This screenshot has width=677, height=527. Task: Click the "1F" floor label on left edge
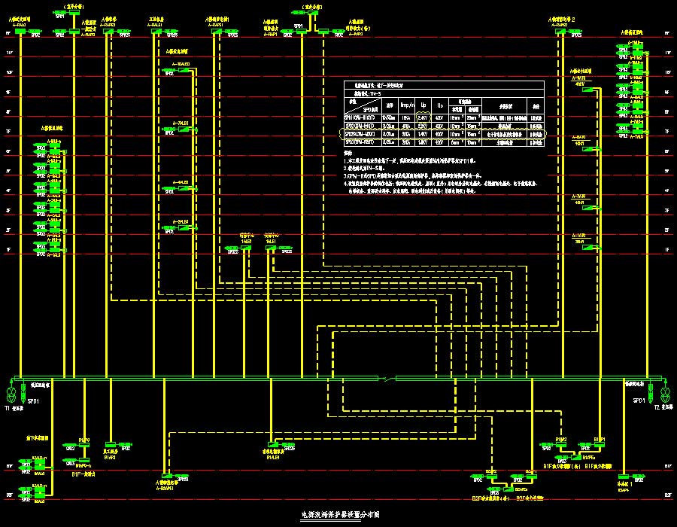point(8,250)
